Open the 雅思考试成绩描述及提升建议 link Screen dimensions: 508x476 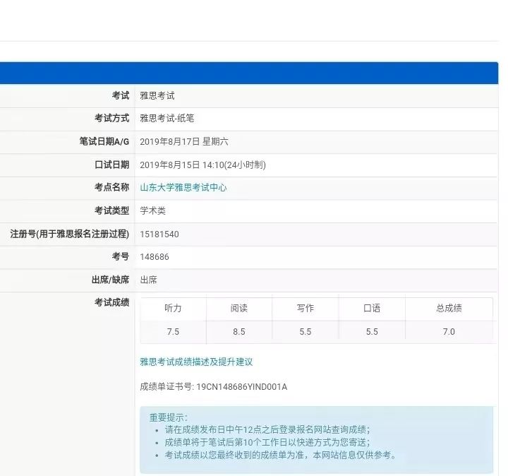pyautogui.click(x=196, y=362)
